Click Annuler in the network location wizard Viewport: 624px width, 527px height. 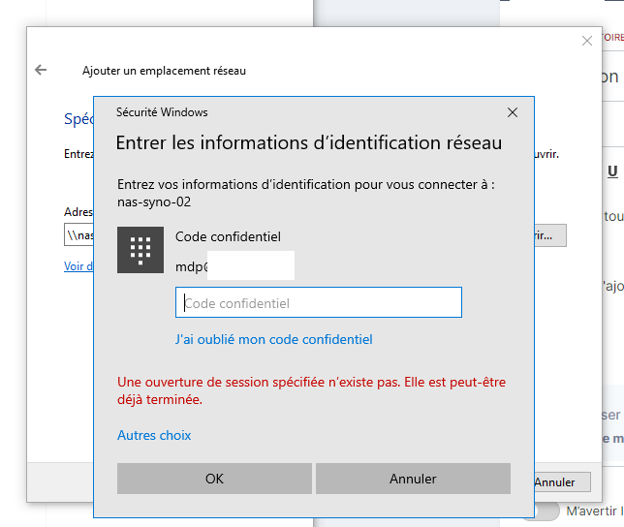point(562,482)
